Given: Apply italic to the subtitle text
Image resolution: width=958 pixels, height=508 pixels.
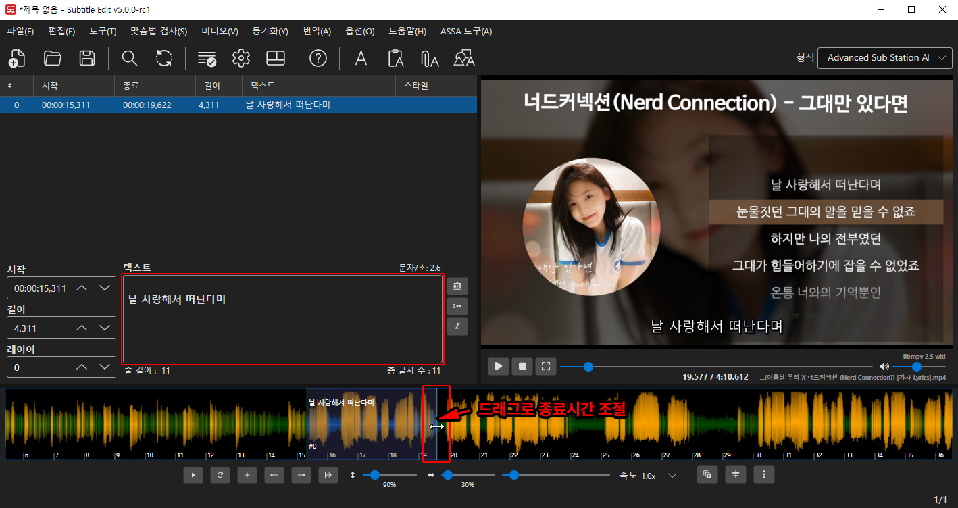Looking at the screenshot, I should [x=457, y=326].
